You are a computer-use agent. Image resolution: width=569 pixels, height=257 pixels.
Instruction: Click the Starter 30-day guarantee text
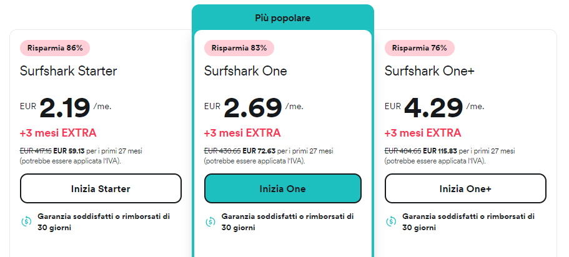point(104,222)
